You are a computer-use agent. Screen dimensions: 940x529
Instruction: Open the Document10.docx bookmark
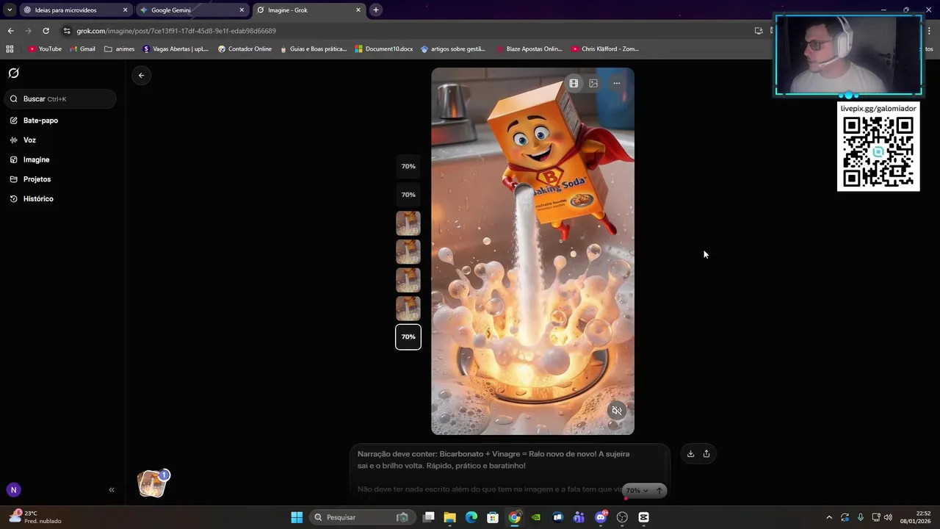383,49
